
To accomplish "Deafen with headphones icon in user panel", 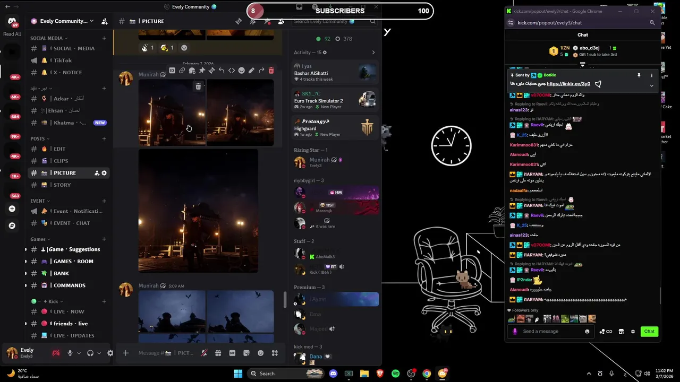I will pyautogui.click(x=90, y=353).
